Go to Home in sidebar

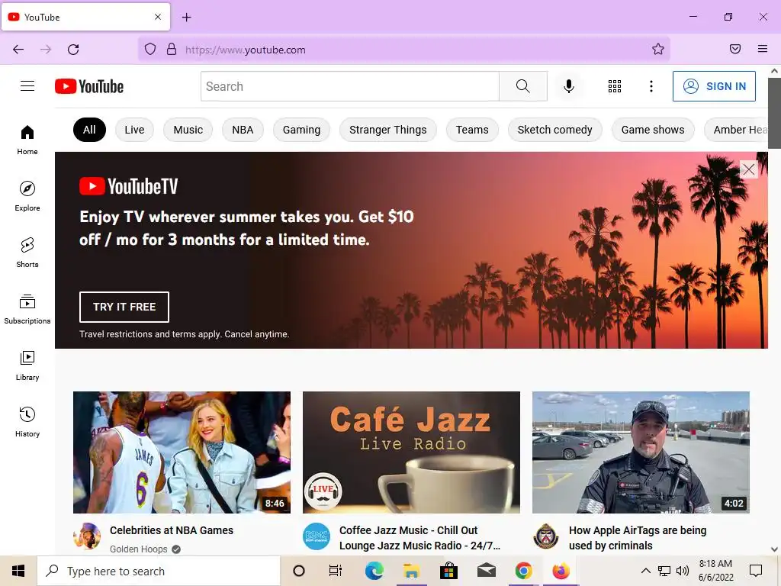27,140
